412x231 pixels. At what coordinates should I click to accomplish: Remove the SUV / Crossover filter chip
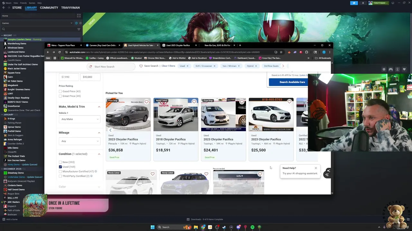pos(214,66)
